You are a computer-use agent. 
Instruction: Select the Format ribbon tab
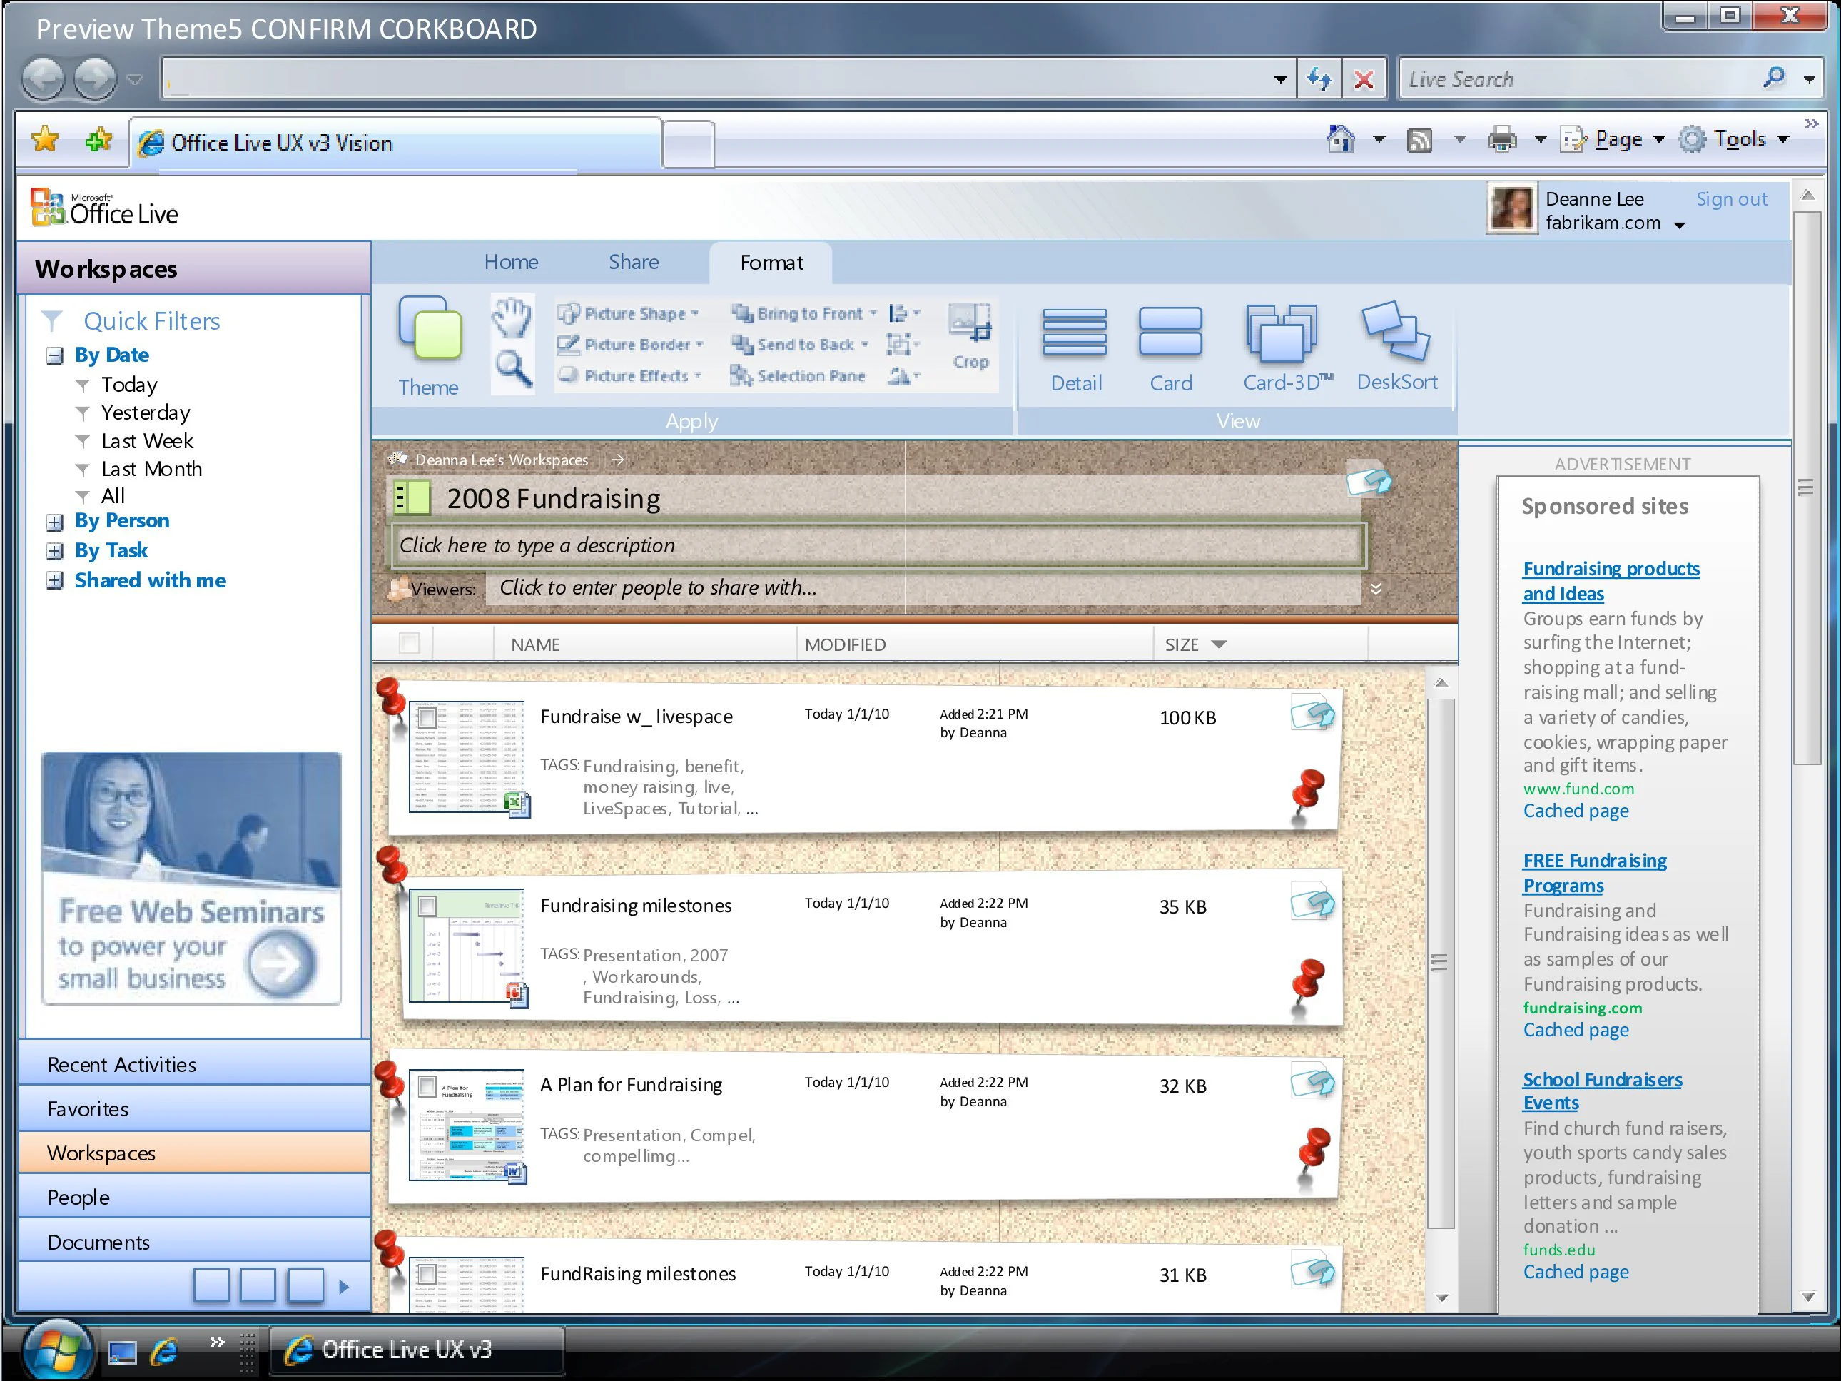point(771,263)
